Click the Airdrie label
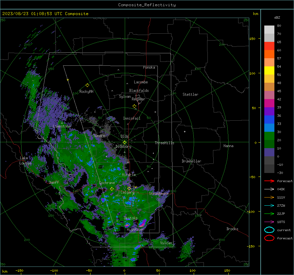294x275 pixels. coord(129,175)
